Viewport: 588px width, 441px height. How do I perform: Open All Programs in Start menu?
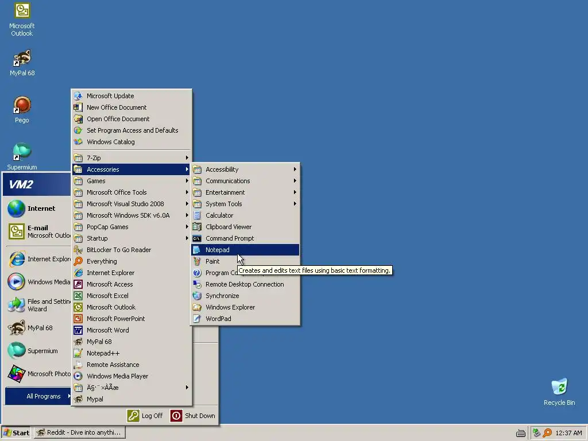coord(38,396)
